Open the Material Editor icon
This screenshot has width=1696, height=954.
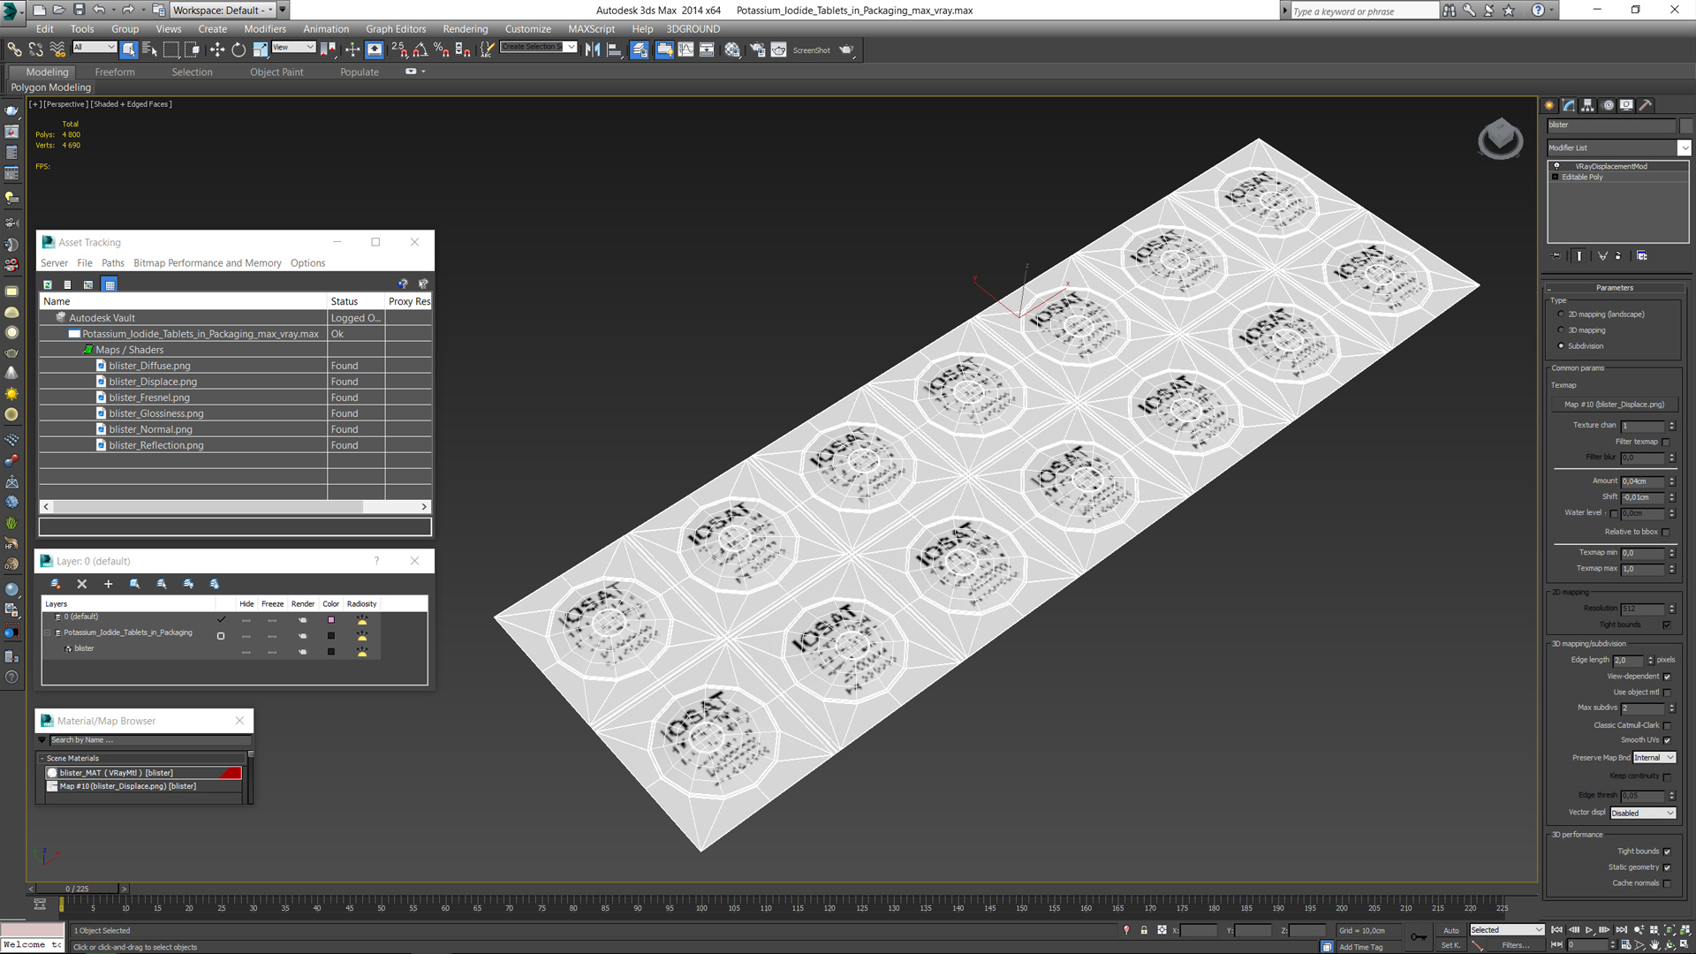click(732, 49)
